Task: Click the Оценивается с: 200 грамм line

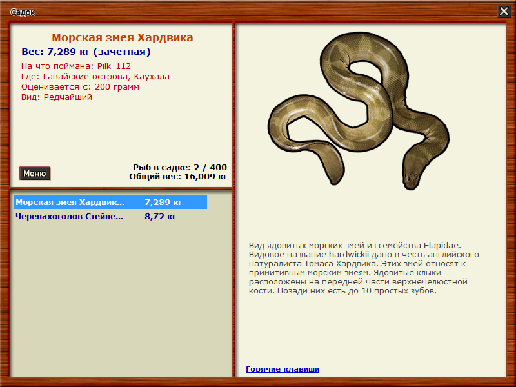Action: [80, 87]
